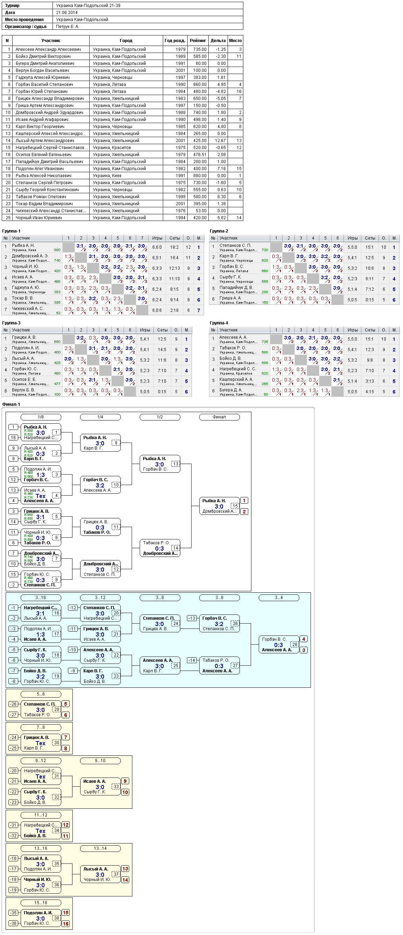
Task: Click the 'Дельта' column header
Action: [x=218, y=41]
